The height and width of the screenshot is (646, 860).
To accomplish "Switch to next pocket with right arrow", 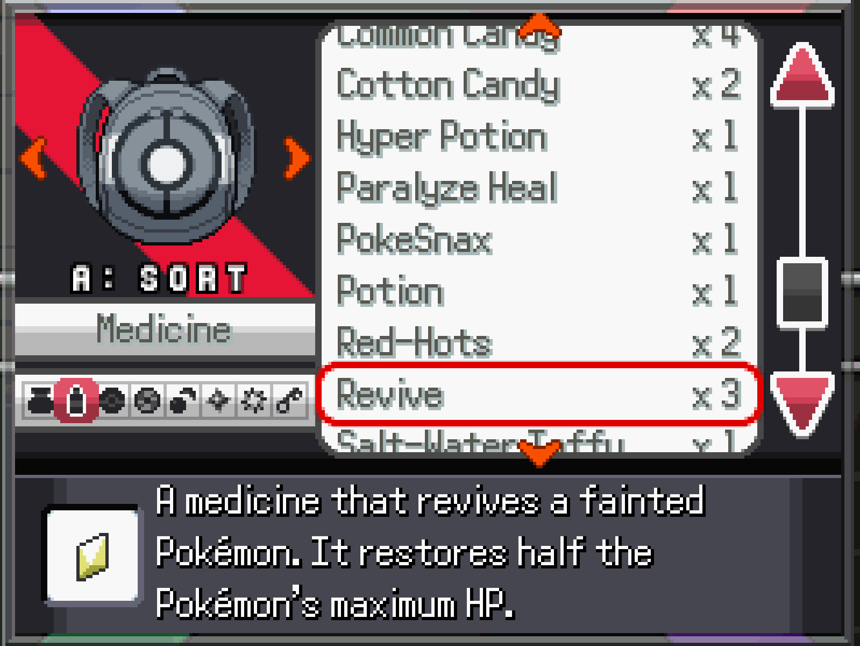I will click(x=297, y=158).
